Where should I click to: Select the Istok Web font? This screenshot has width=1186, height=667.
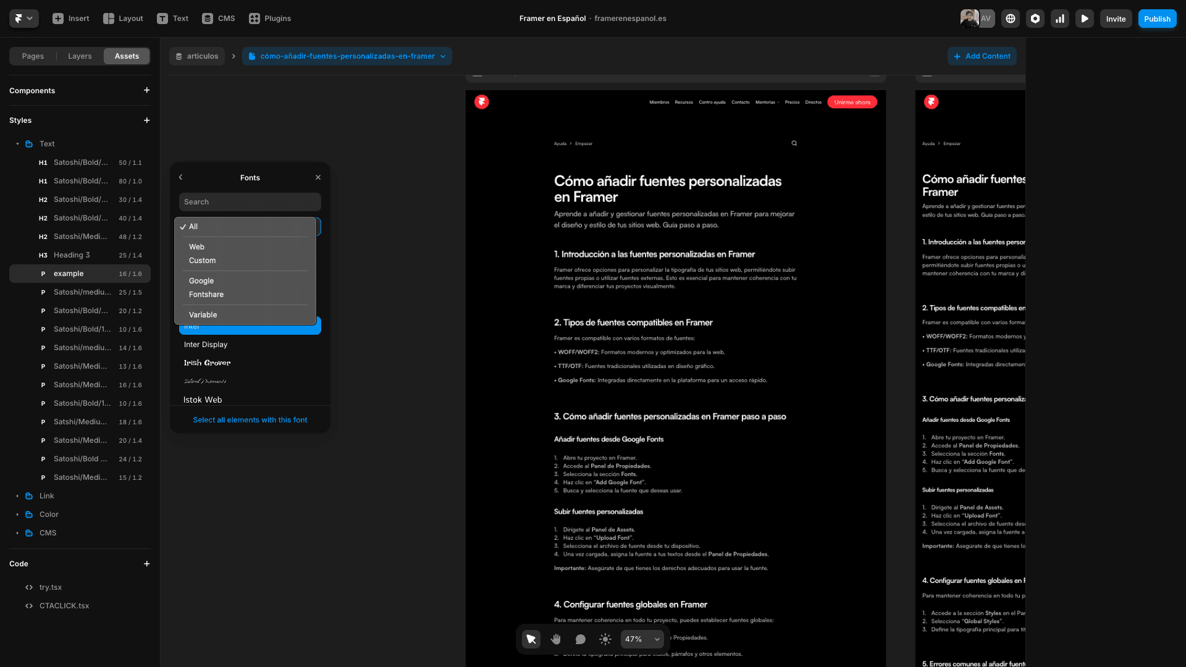250,400
